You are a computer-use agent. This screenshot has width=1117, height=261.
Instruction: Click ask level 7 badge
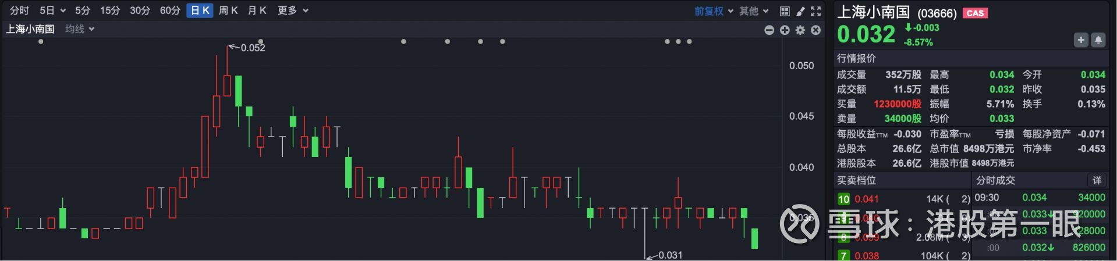[843, 256]
